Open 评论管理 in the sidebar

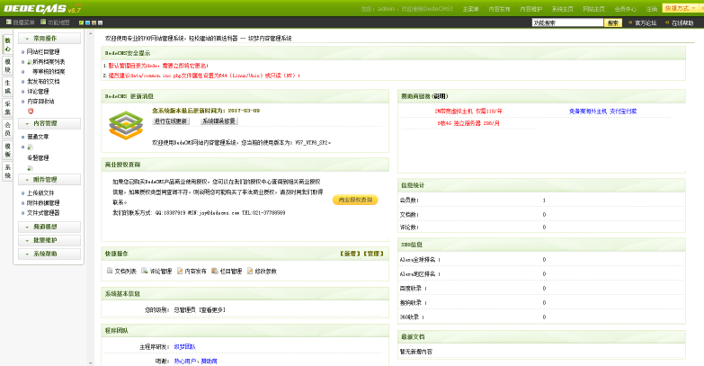click(x=38, y=92)
